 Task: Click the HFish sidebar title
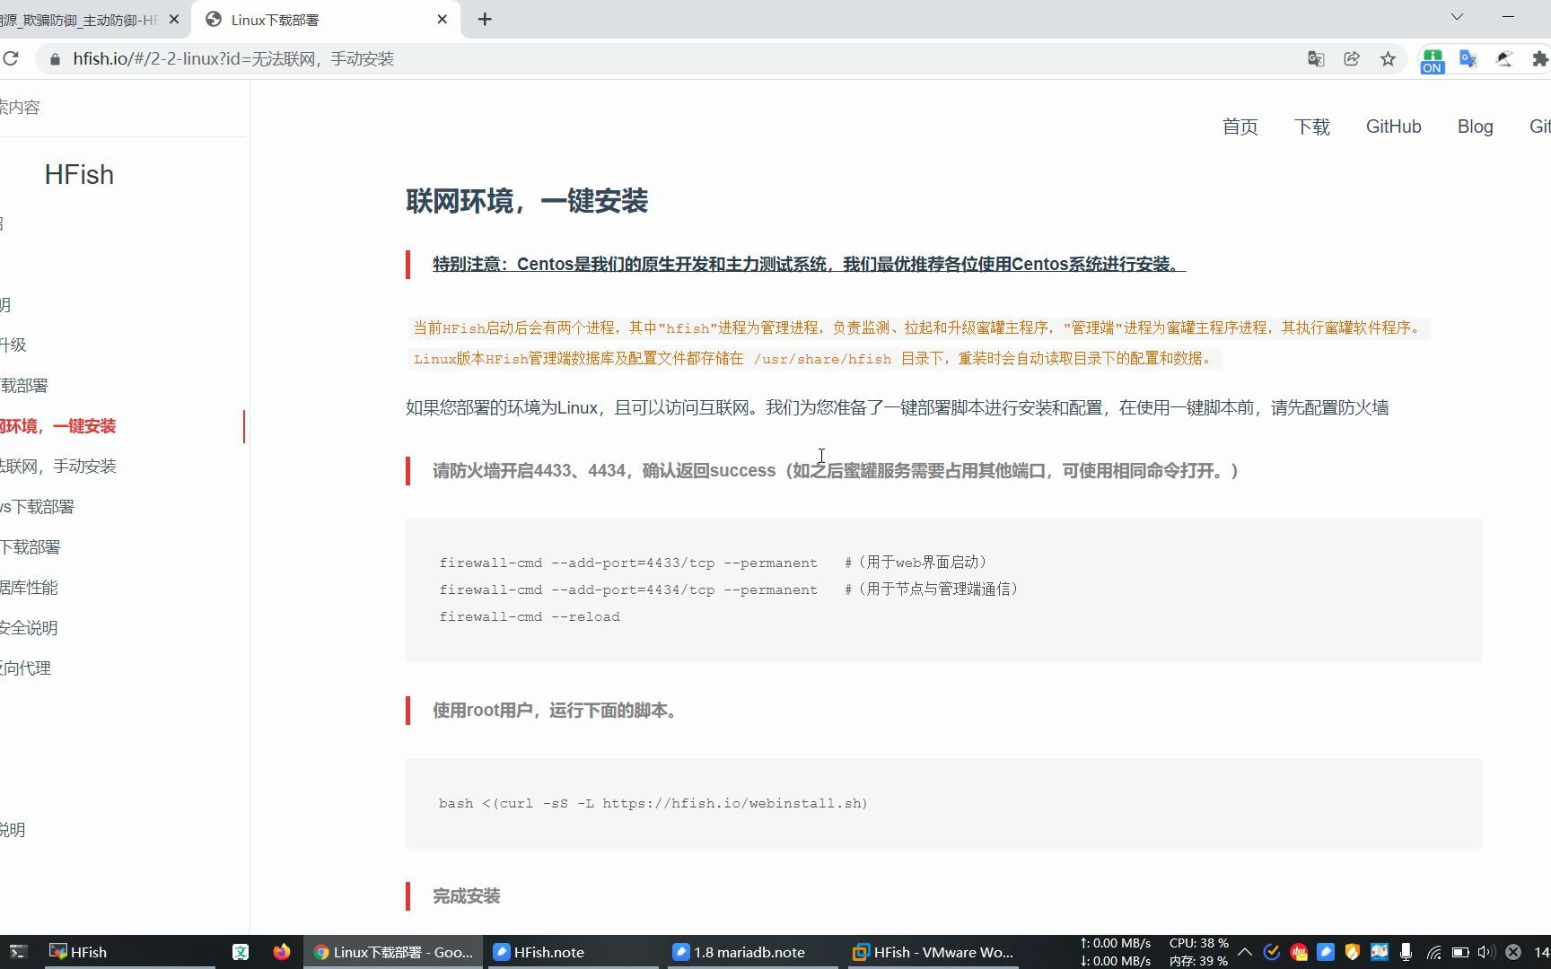[79, 175]
